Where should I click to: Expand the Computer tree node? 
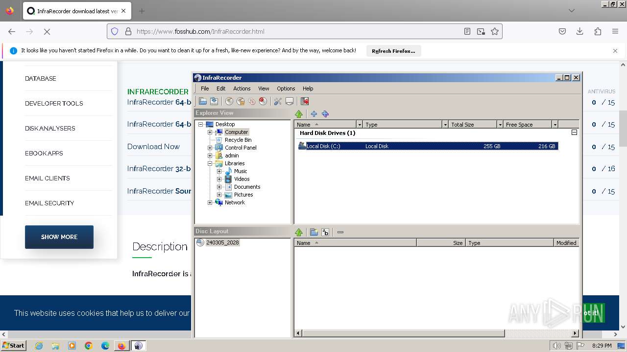(210, 132)
